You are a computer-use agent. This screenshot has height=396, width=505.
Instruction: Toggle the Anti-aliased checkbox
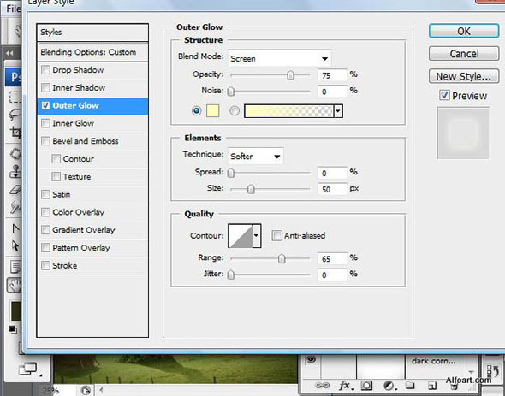point(276,236)
